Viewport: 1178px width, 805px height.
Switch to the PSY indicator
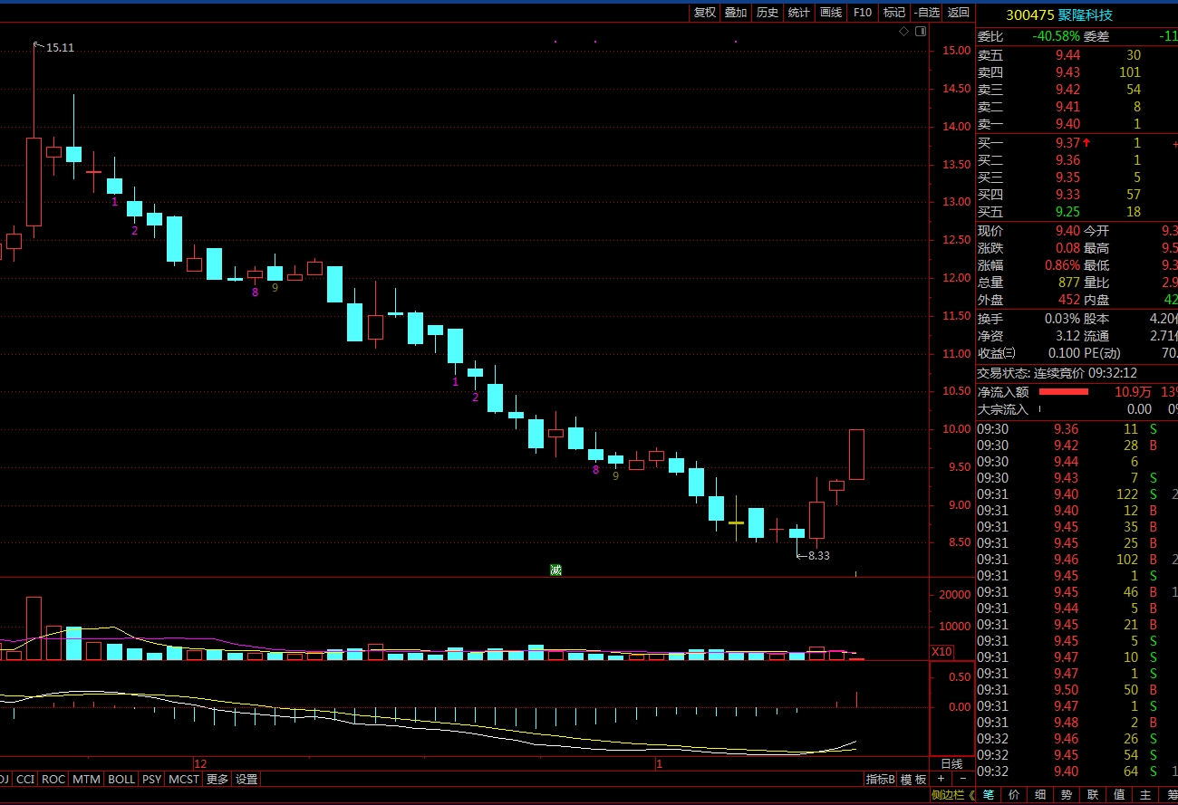click(152, 779)
